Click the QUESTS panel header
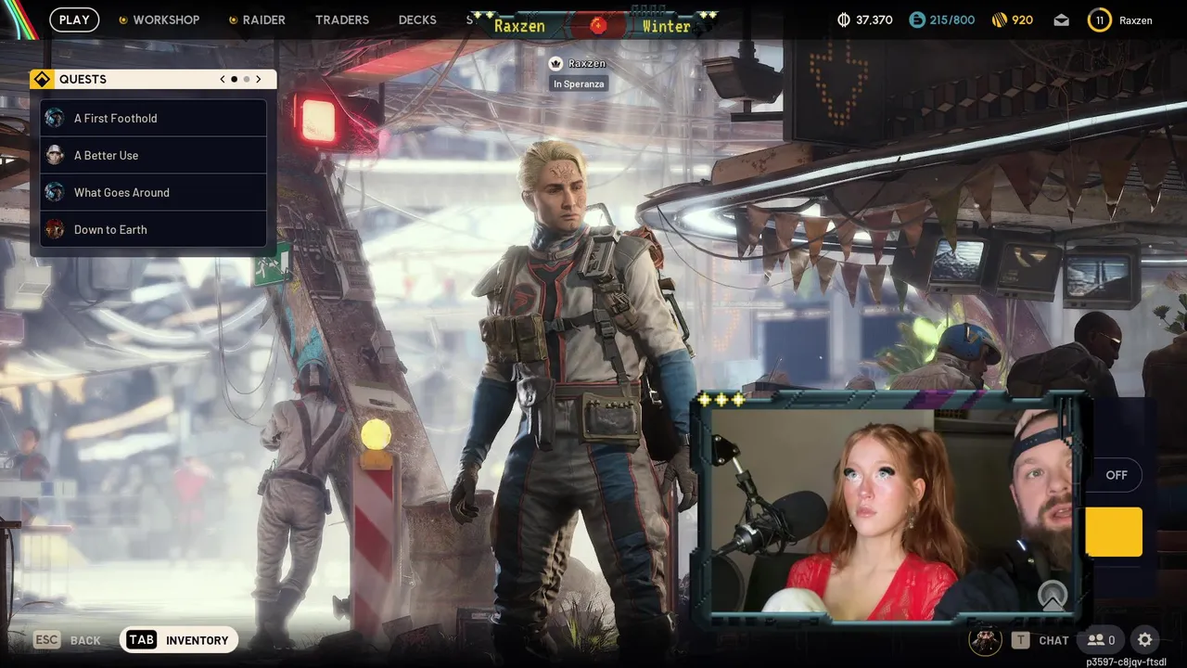The height and width of the screenshot is (668, 1187). click(153, 79)
